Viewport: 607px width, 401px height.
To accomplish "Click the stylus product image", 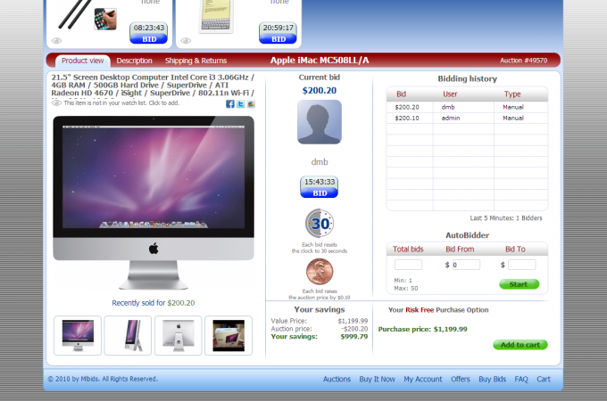I will tap(87, 15).
